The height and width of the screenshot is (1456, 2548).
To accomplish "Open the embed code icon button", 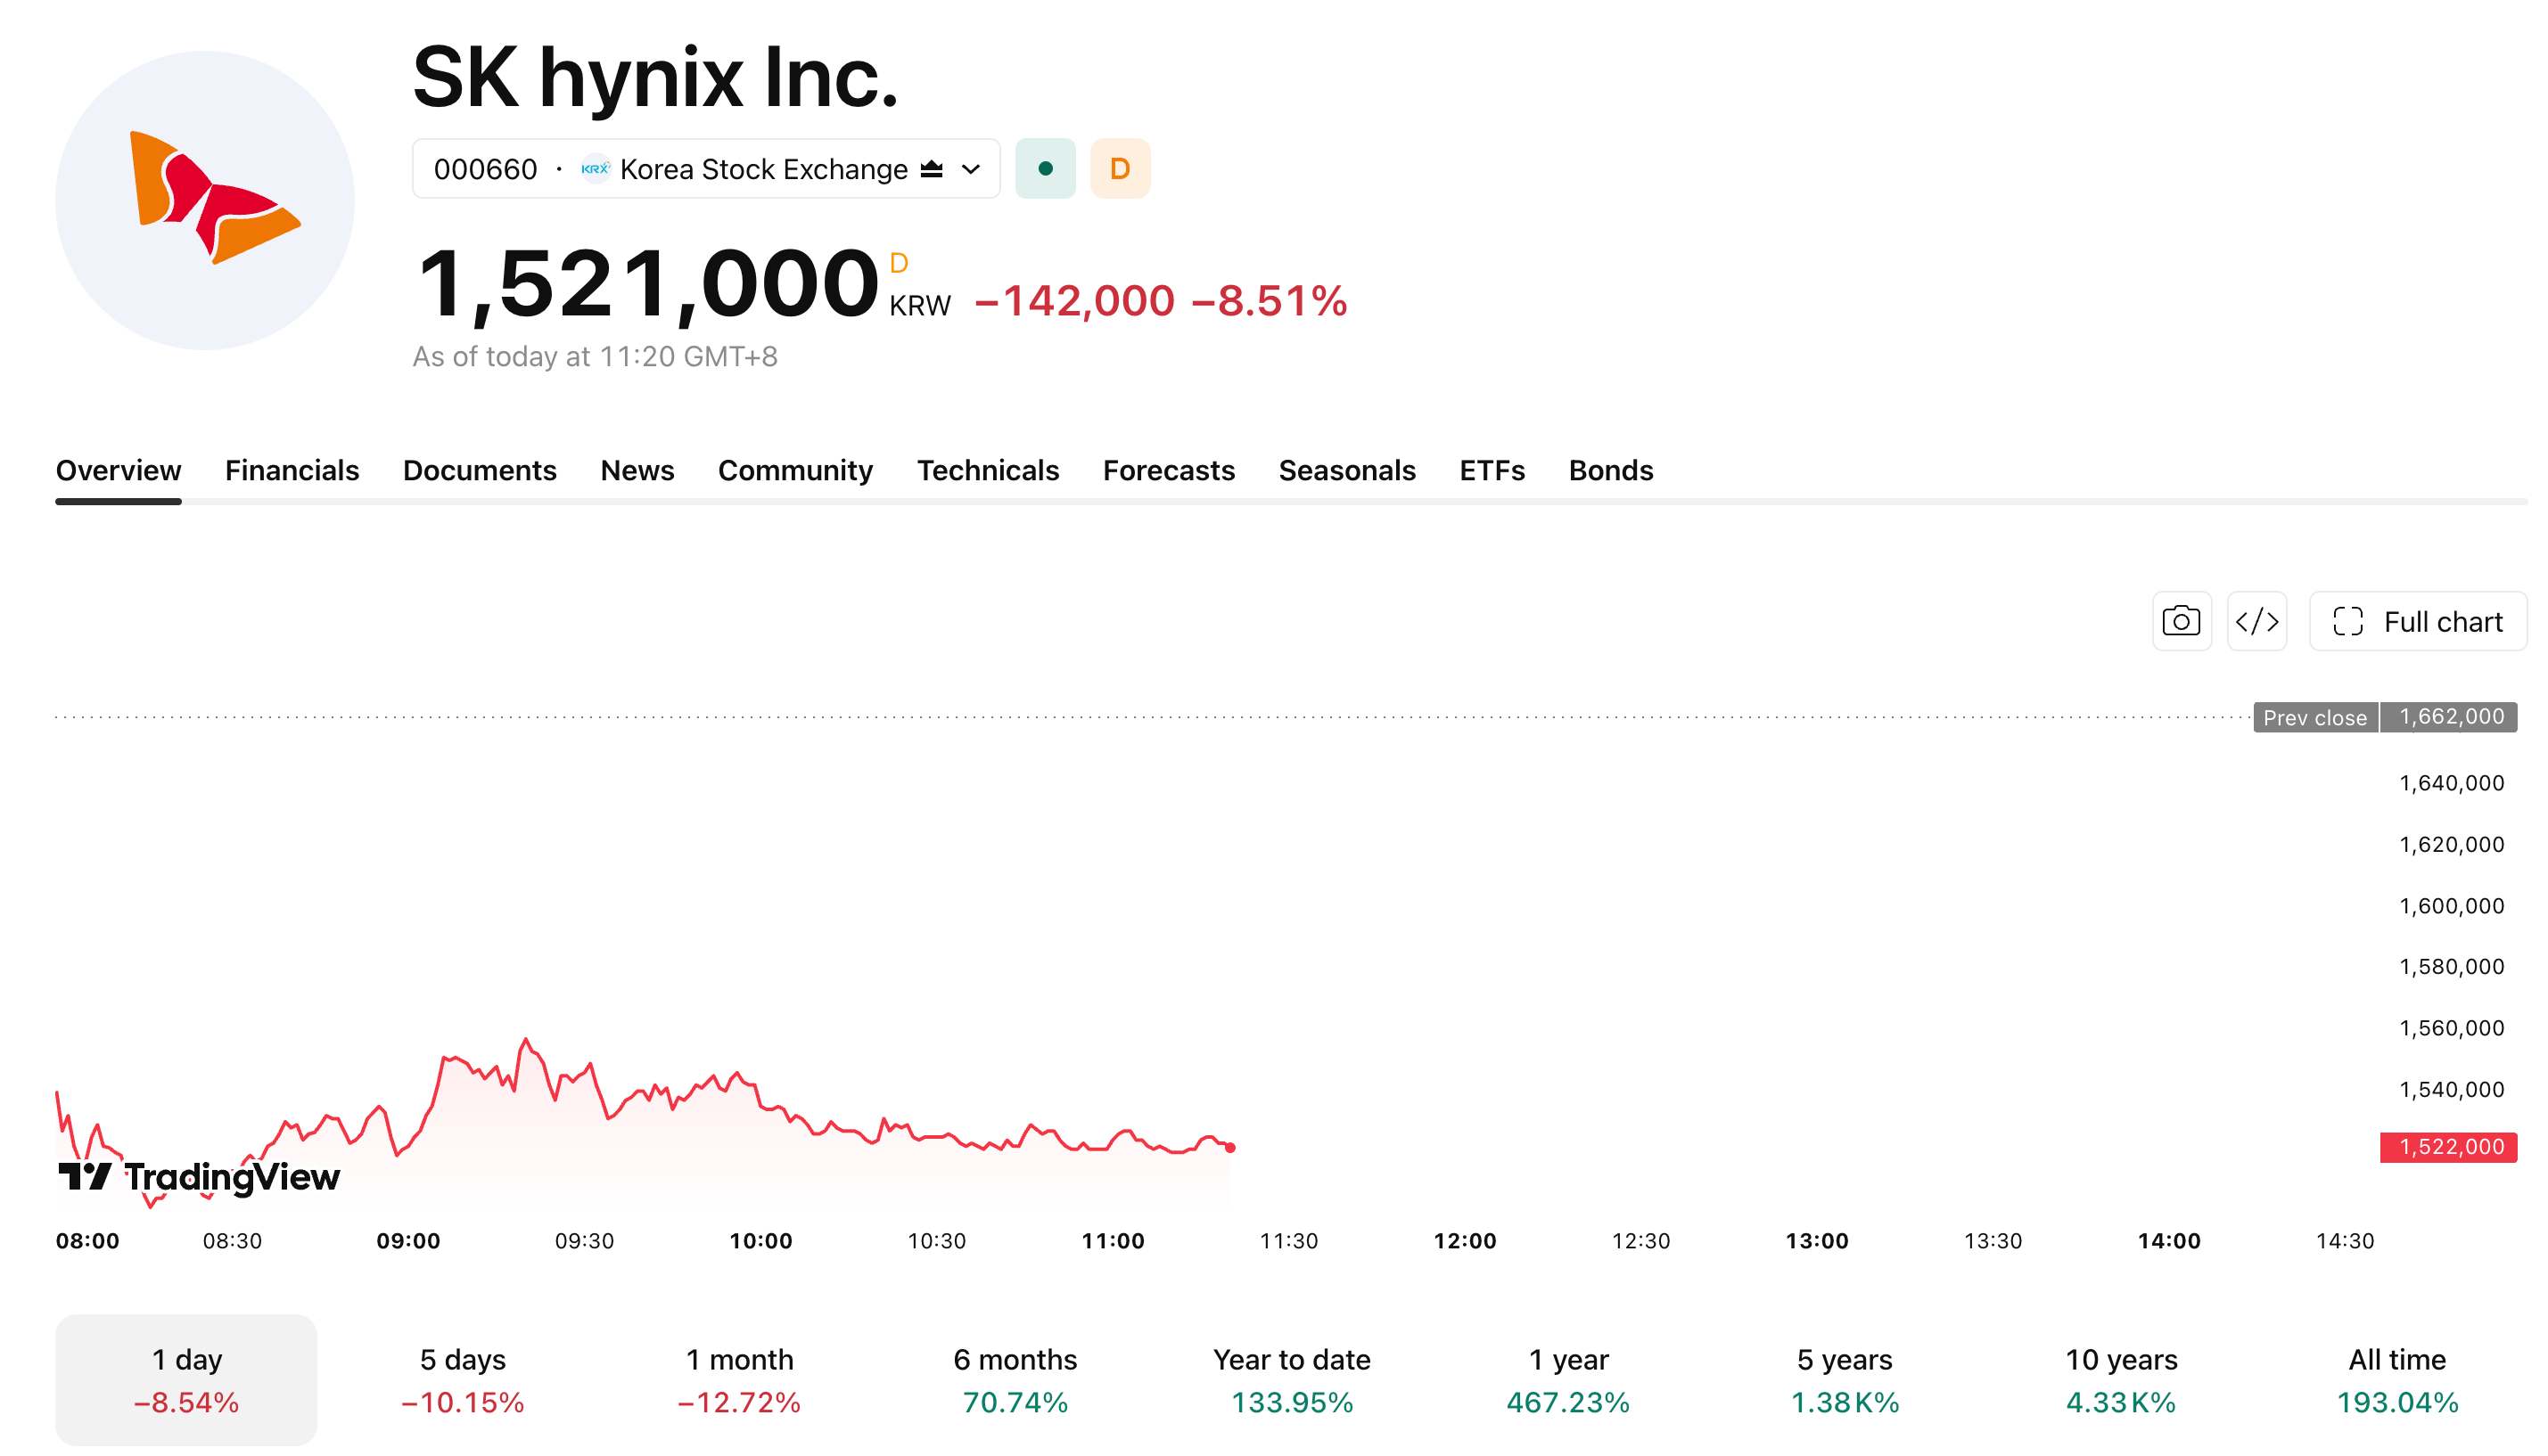I will point(2256,621).
